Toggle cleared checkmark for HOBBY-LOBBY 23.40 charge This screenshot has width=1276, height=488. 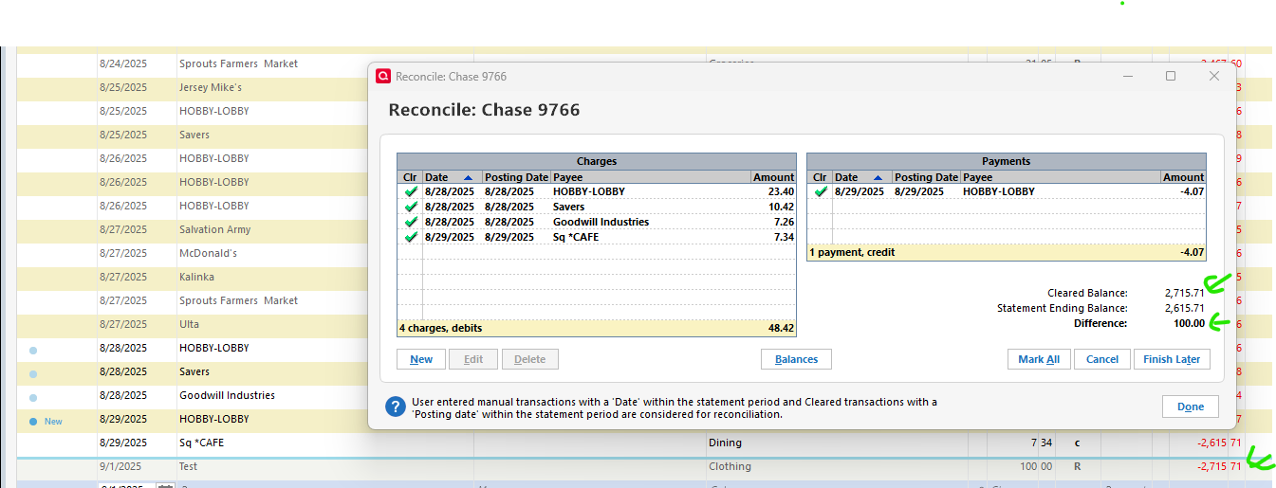tap(410, 191)
